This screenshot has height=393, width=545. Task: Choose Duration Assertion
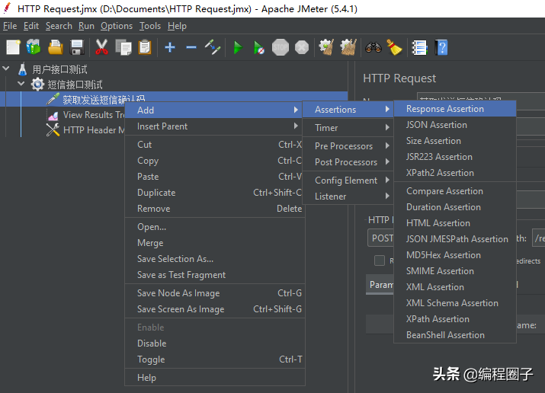coord(455,207)
